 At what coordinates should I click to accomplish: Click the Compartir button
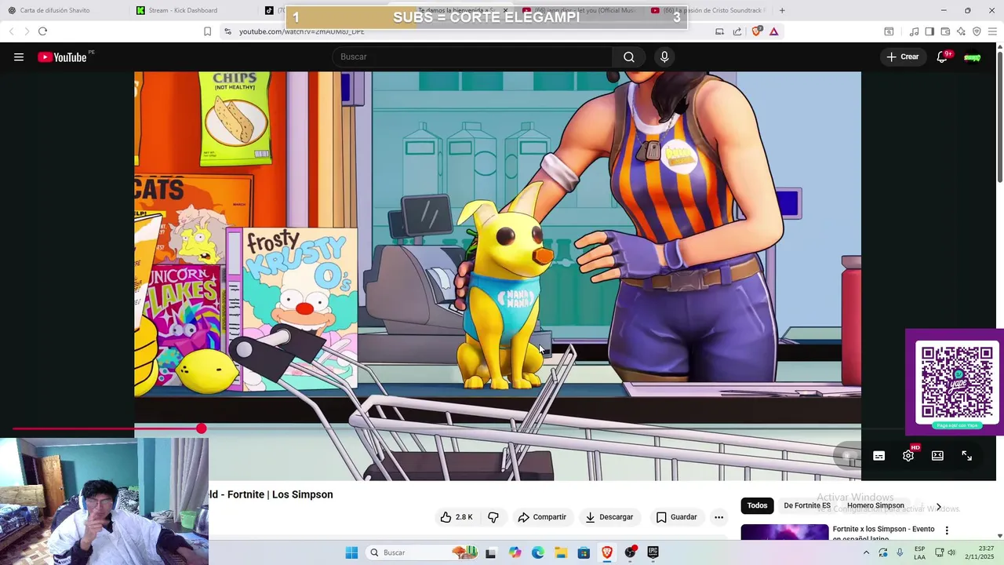pyautogui.click(x=542, y=517)
